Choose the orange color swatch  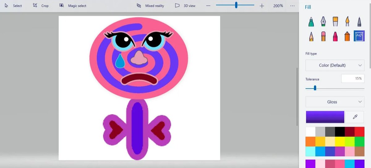310,141
